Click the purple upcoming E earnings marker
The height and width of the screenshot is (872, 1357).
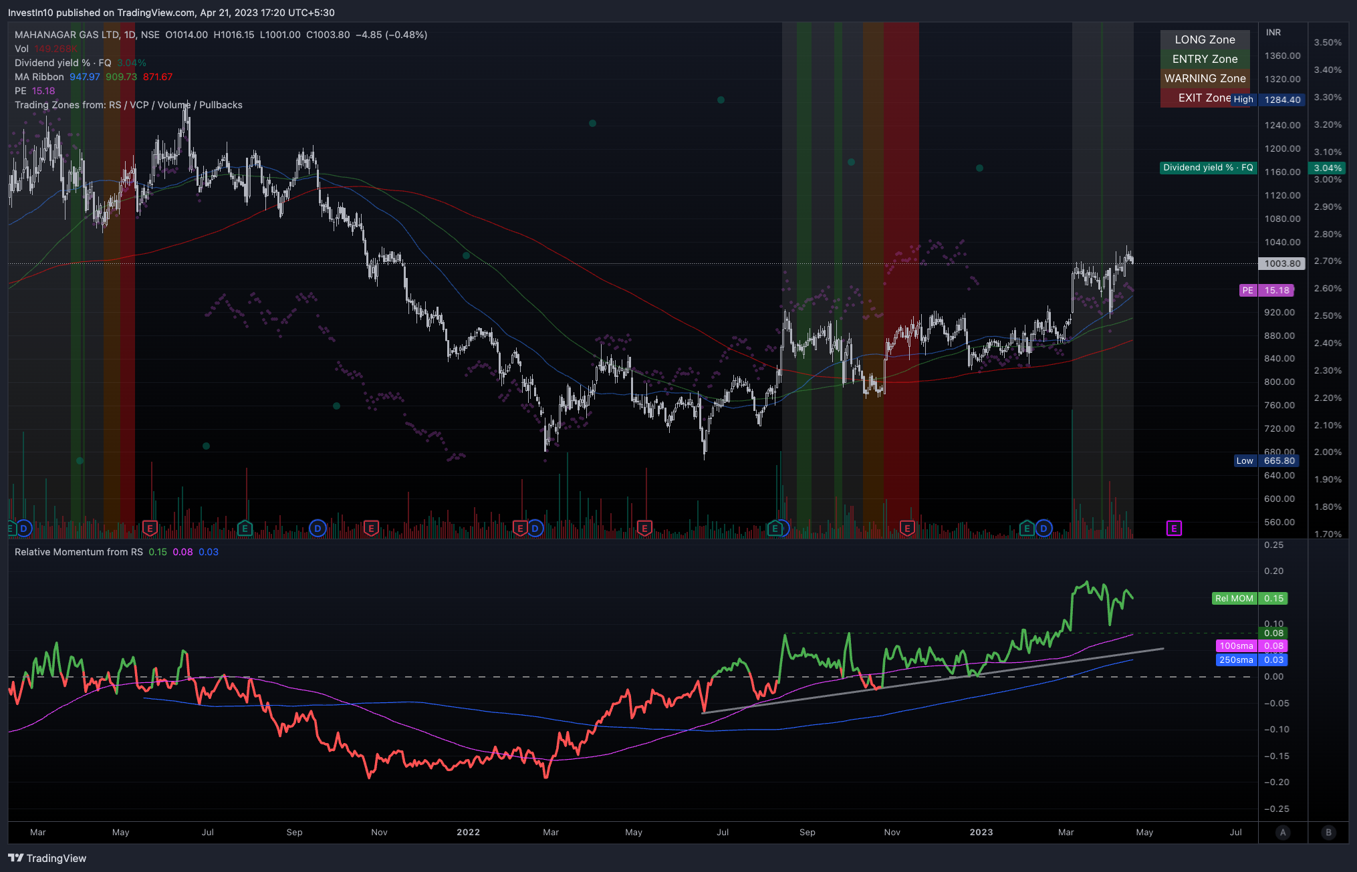[1174, 529]
